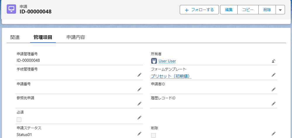
Task: Edit the 必須 field via pencil icon
Action: 139,117
